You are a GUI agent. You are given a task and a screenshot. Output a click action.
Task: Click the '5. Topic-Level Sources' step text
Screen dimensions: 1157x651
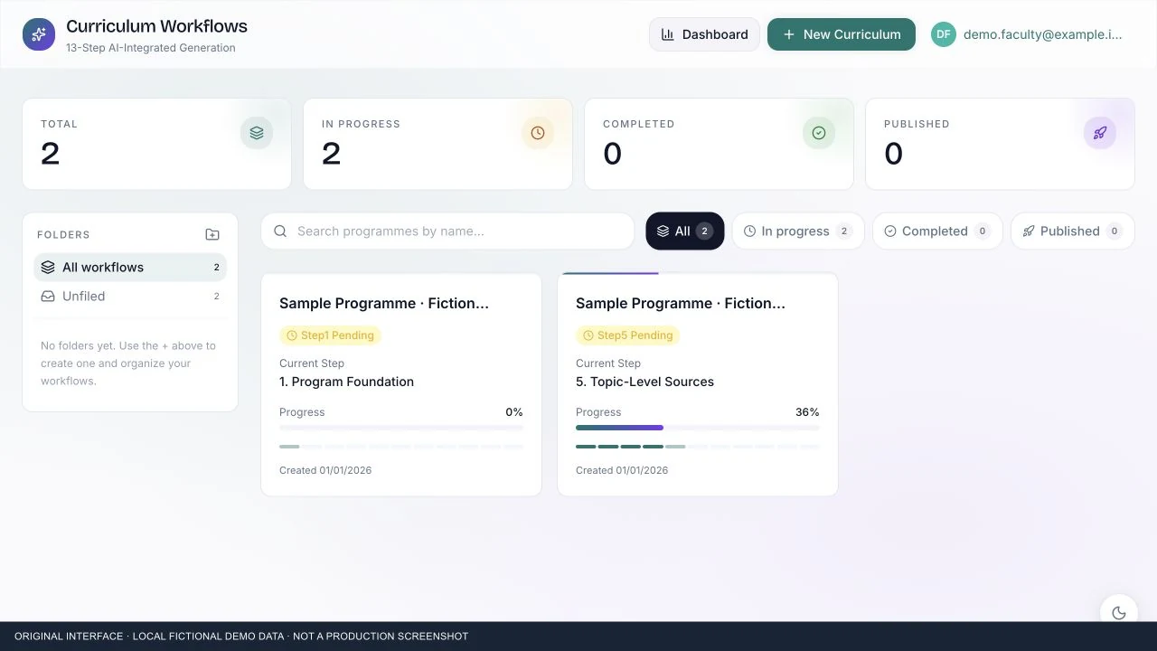[x=644, y=382]
